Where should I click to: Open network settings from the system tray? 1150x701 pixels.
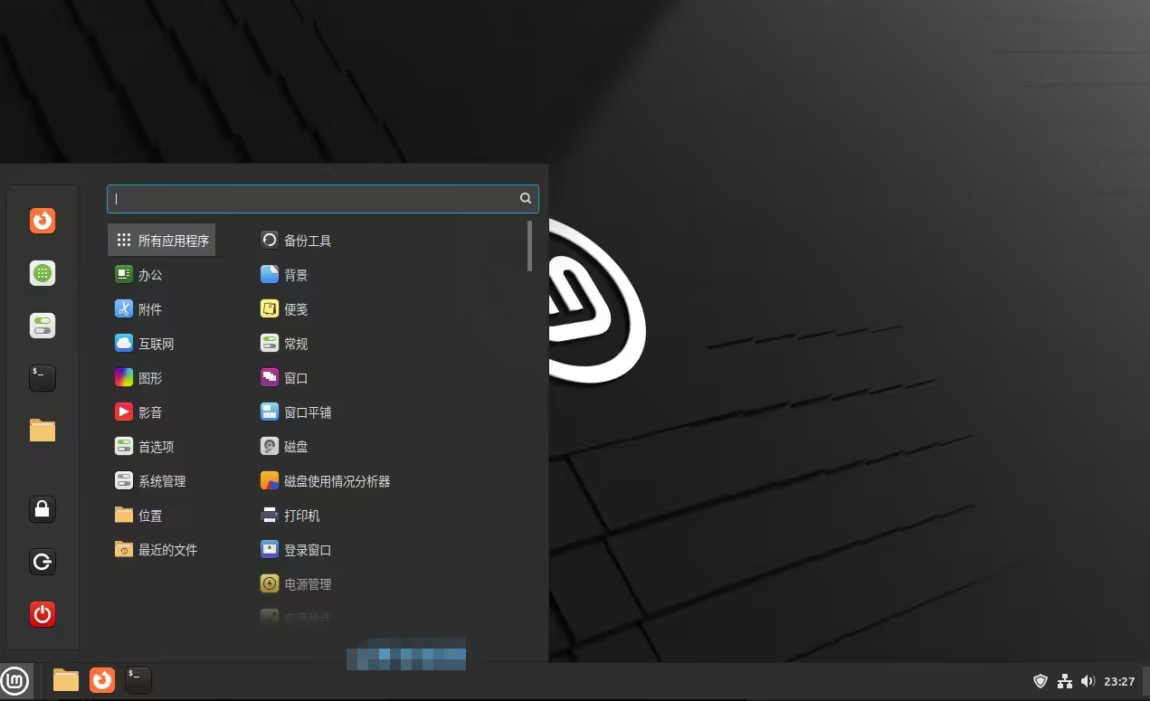(x=1065, y=681)
